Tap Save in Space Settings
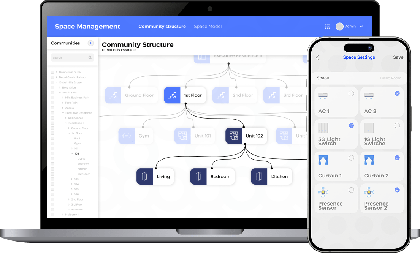This screenshot has width=420, height=253. tap(398, 57)
